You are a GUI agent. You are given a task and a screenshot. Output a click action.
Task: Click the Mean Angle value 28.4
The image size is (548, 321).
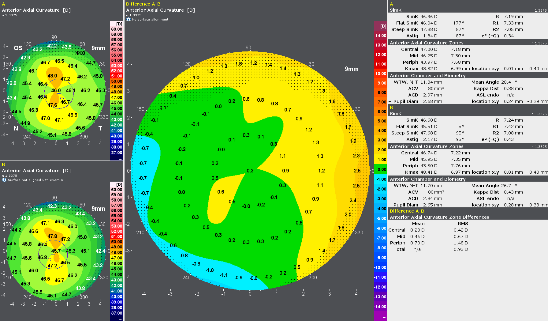tap(506, 82)
